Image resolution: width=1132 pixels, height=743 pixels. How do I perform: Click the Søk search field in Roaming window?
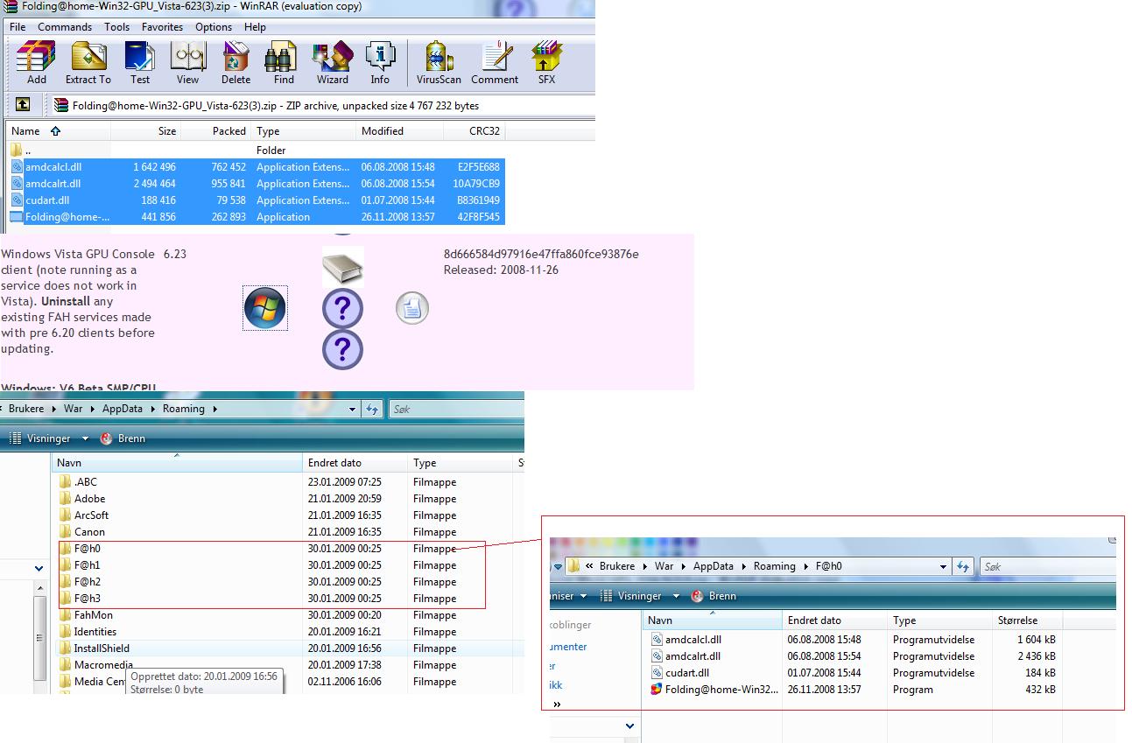(x=454, y=409)
